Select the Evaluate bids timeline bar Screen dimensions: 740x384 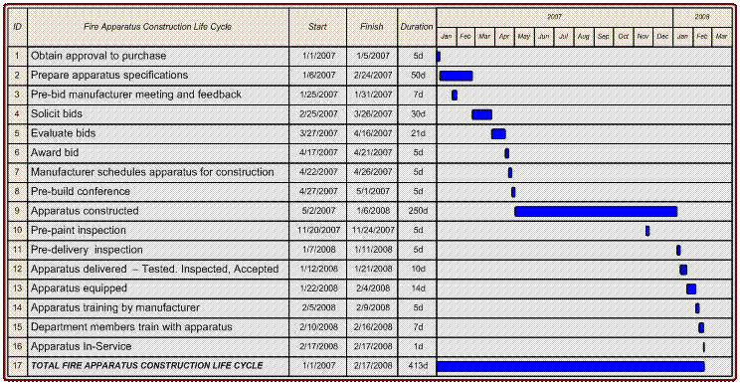498,134
